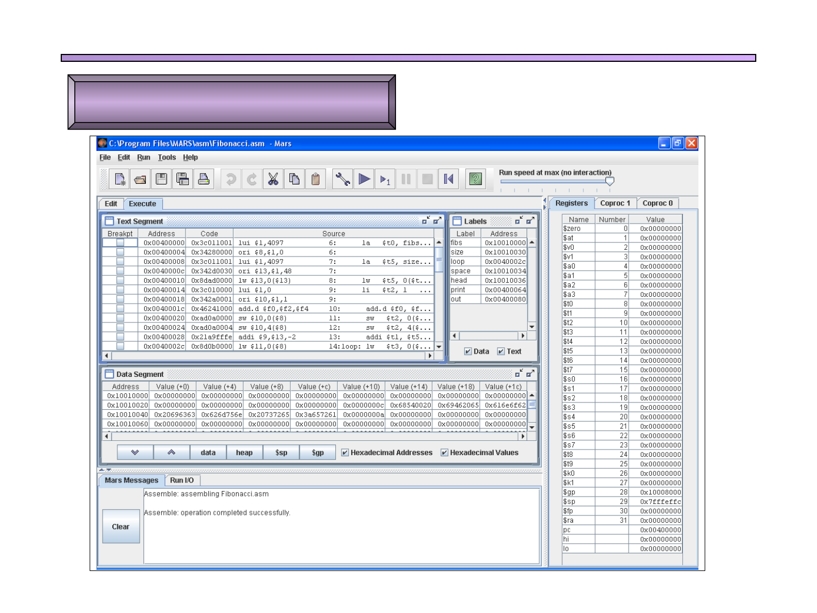Open help with the green question mark icon
Screen dimensions: 817x613
[475, 179]
